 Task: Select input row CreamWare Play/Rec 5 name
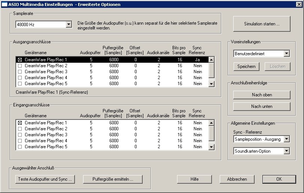[46, 147]
